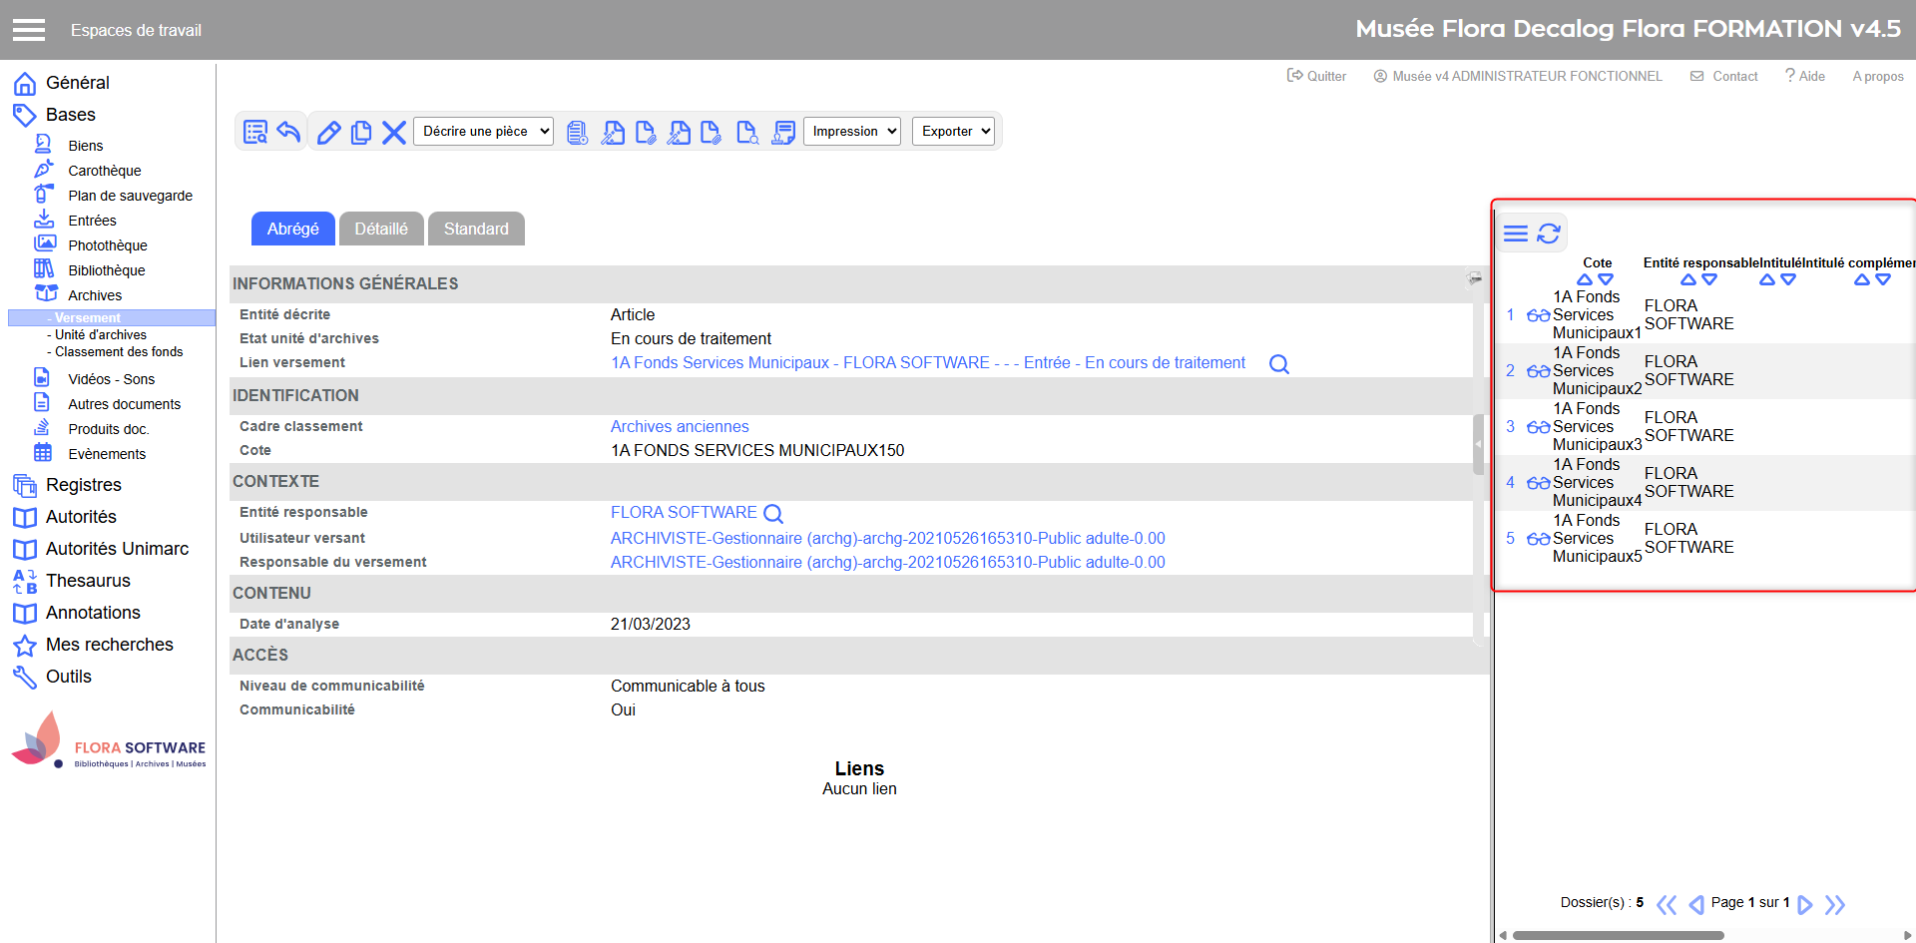Click the pencil edit icon in toolbar
1916x943 pixels.
(328, 133)
